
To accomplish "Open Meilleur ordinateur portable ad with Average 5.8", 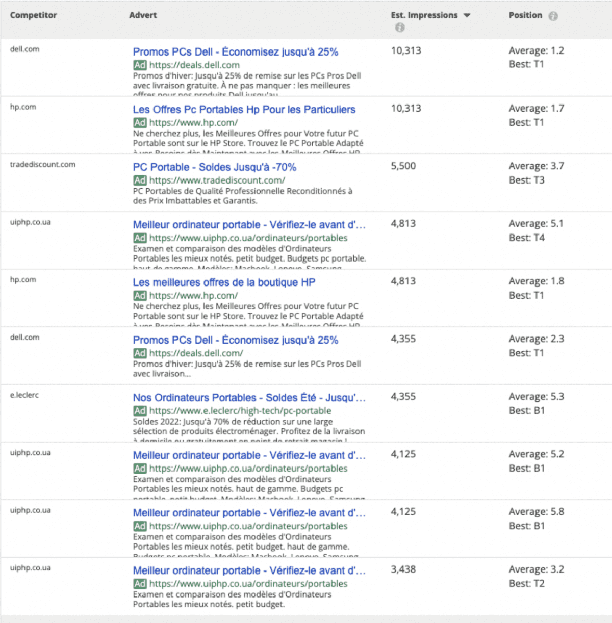I will [249, 513].
